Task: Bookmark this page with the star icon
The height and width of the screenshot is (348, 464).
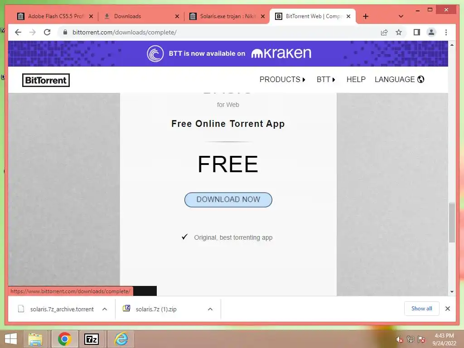Action: [399, 32]
